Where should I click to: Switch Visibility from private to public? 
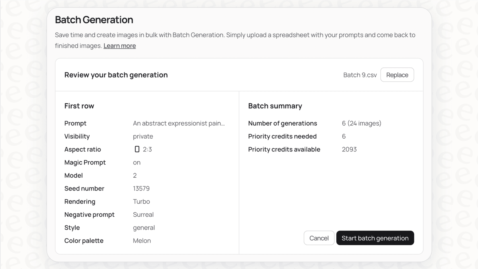(x=143, y=136)
